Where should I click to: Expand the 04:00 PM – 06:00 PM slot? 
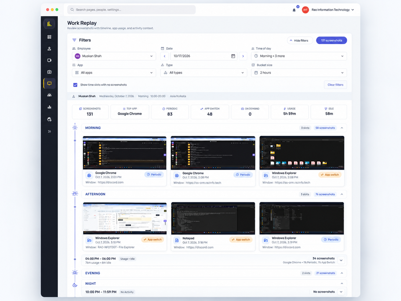click(x=341, y=260)
